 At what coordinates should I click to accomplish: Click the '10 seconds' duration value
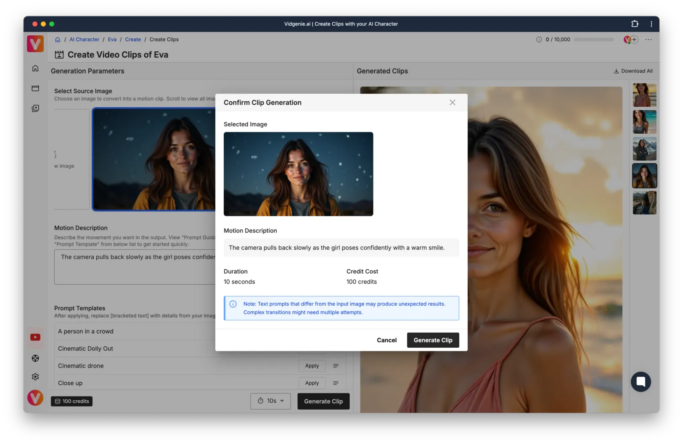pos(239,282)
